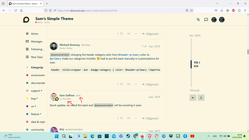Click Odgovori on Michael Downey's post
Viewport: 249px width, 140px height.
click(150, 84)
